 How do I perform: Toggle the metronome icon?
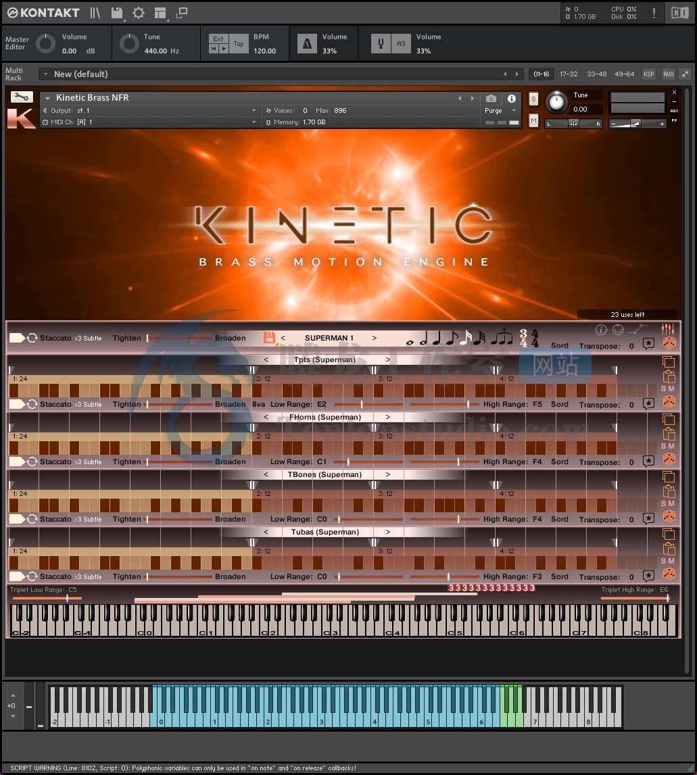[x=307, y=44]
